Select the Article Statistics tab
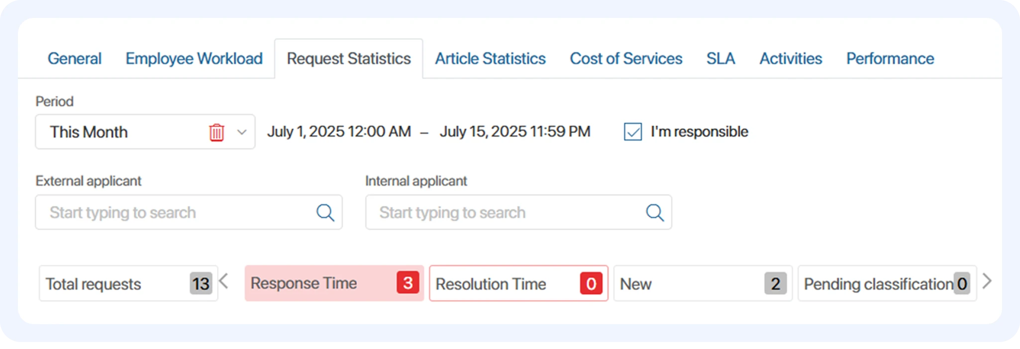Viewport: 1020px width, 349px height. [490, 59]
